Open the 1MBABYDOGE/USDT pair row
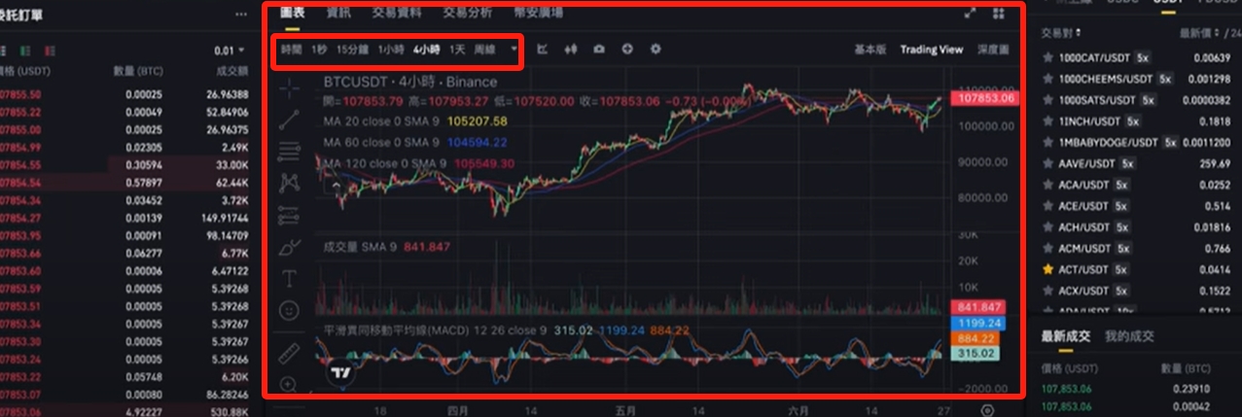This screenshot has width=1242, height=417. [1134, 142]
